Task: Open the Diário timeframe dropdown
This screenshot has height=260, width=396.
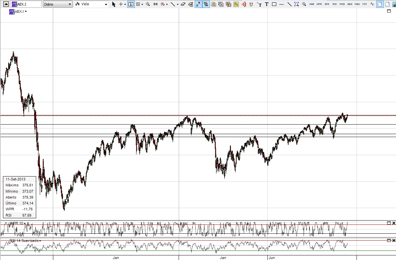Action: coord(58,4)
